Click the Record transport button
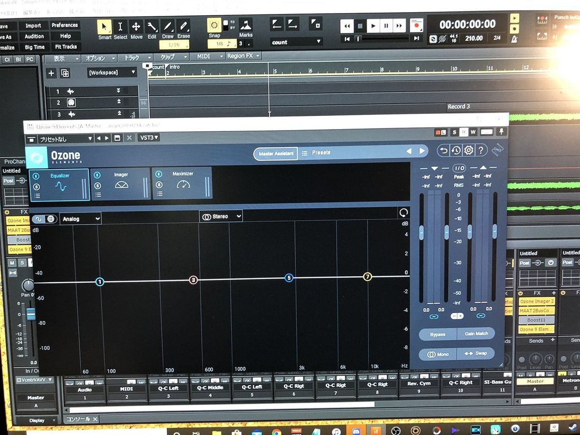The height and width of the screenshot is (435, 580). coord(416,25)
